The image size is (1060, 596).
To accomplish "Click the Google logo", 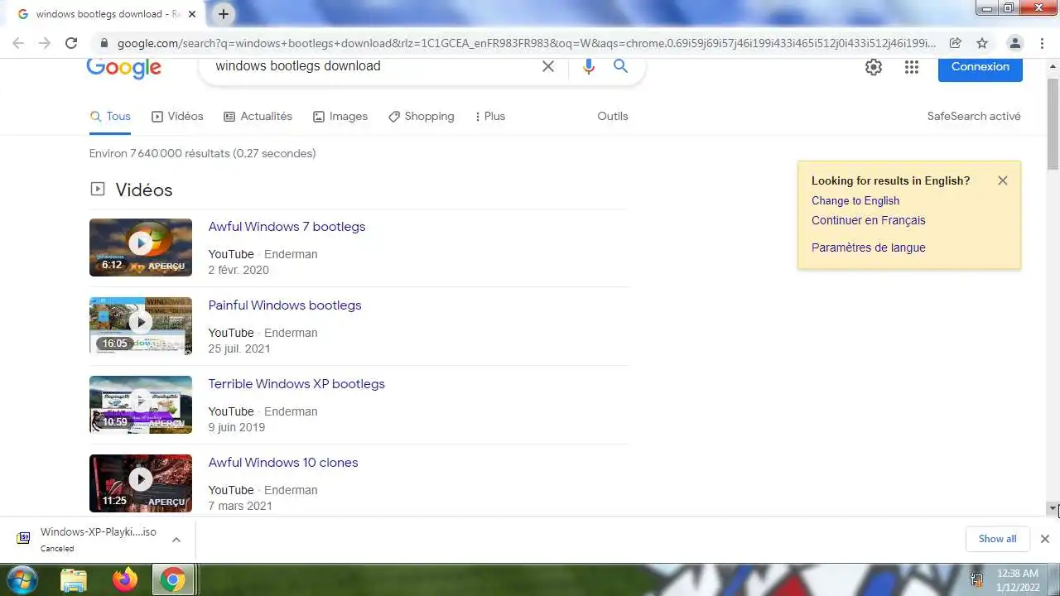I will coord(124,68).
